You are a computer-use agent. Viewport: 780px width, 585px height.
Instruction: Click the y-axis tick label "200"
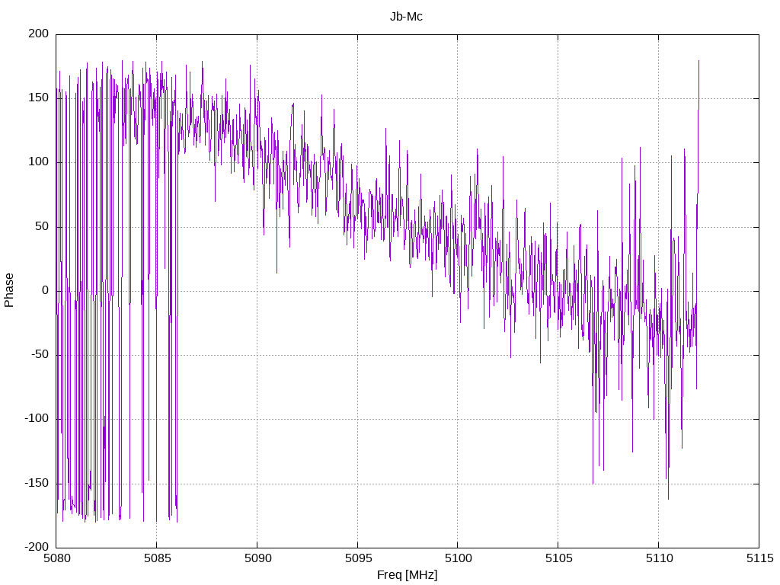[x=39, y=34]
